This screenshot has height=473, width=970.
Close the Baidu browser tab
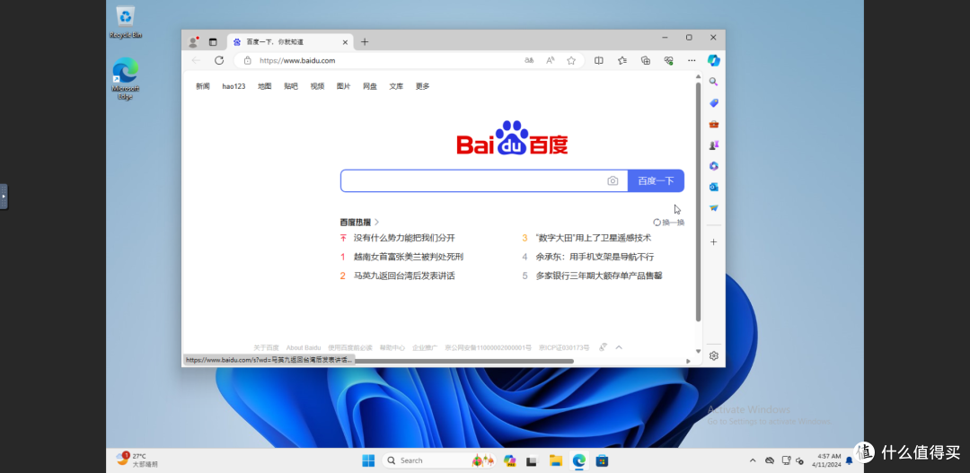[x=345, y=42]
